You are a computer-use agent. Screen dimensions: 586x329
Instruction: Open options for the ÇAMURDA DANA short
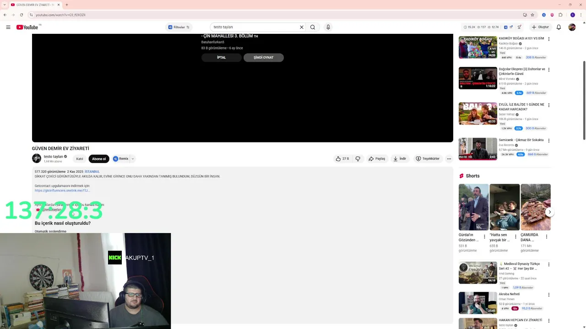[546, 237]
